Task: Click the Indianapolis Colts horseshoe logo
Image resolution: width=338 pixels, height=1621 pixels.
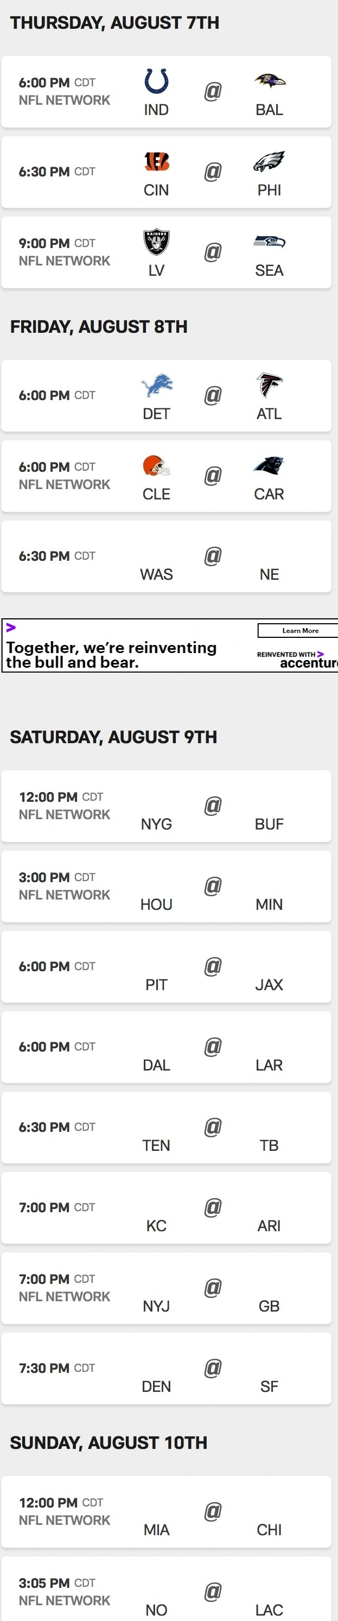Action: coord(156,82)
